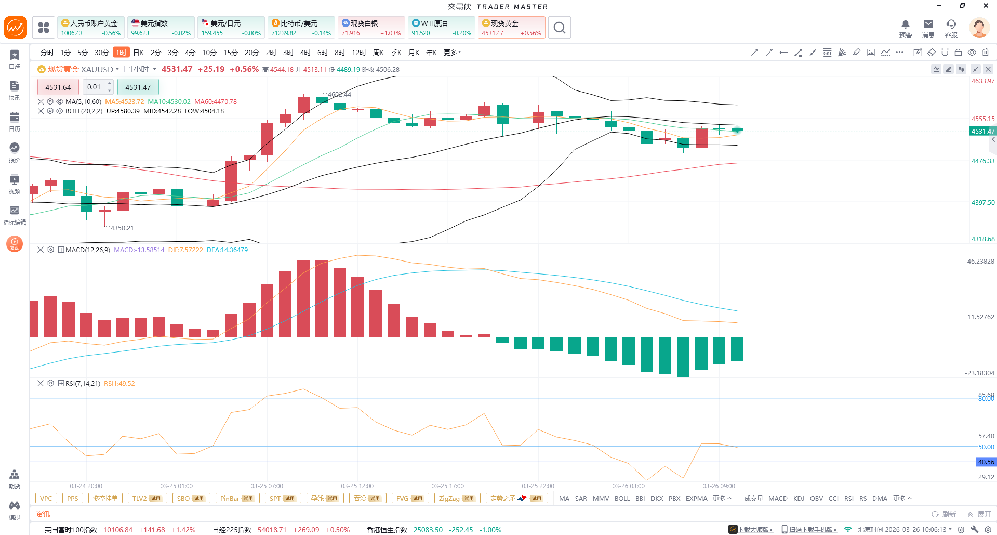Click the 0.01 lot size input
The width and height of the screenshot is (997, 535).
pyautogui.click(x=95, y=87)
